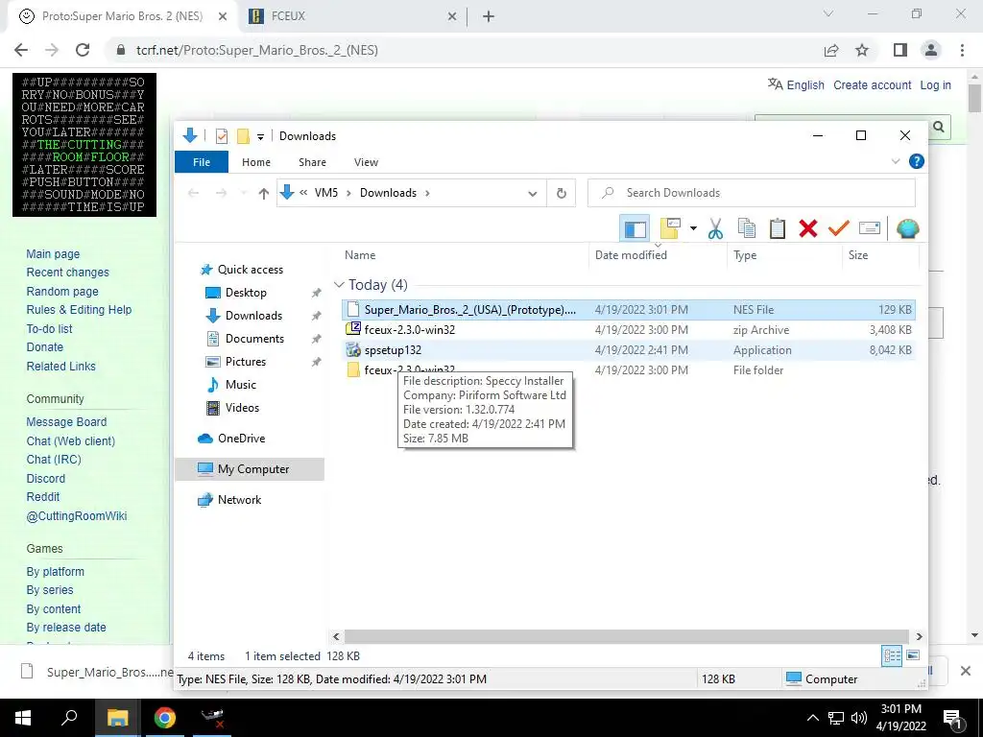Open a new Chrome tab
The width and height of the screenshot is (983, 737).
(x=489, y=17)
